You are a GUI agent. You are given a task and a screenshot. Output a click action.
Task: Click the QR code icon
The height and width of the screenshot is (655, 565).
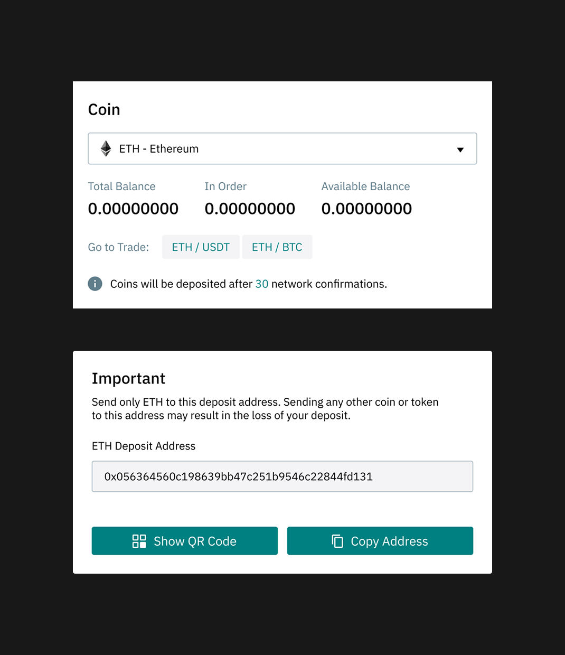(139, 541)
